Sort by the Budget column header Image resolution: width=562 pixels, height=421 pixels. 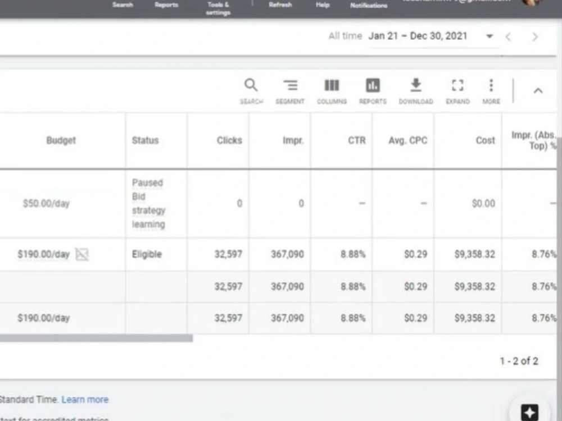click(x=61, y=140)
